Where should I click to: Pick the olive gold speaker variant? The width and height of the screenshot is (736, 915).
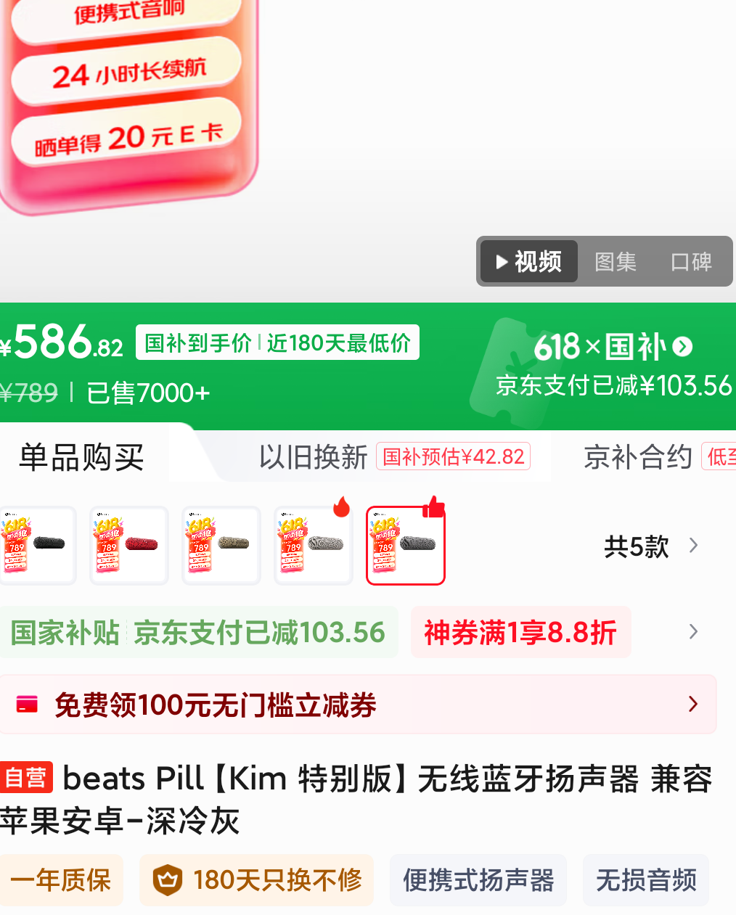221,545
